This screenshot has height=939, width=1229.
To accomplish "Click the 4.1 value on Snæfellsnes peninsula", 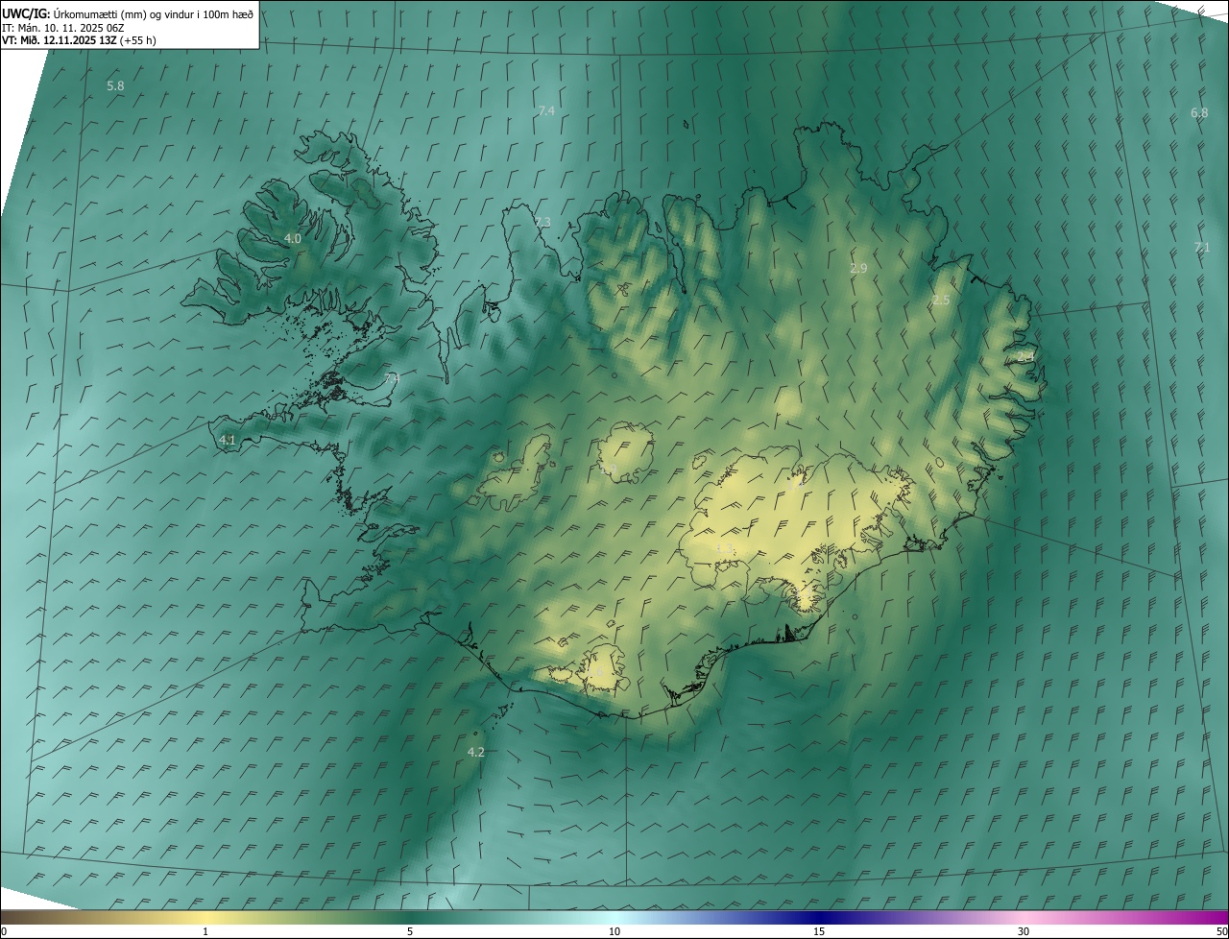I will click(x=228, y=441).
